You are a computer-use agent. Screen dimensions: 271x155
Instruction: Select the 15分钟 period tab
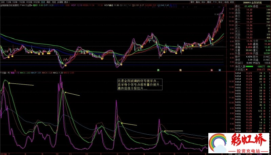tap(22, 2)
